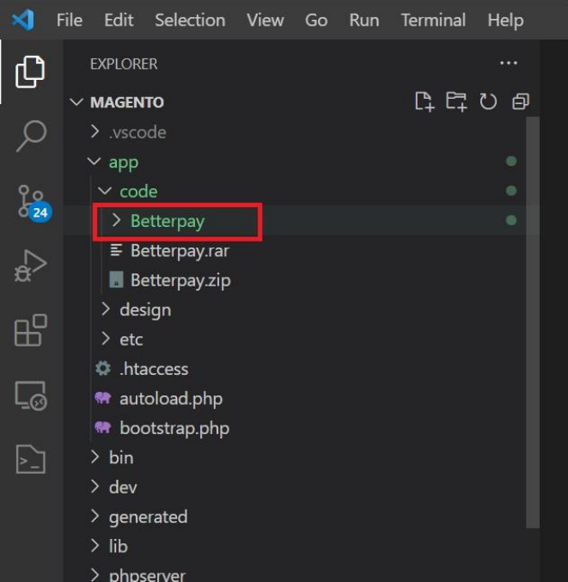Collapse the MAGENTO root section

tap(76, 102)
